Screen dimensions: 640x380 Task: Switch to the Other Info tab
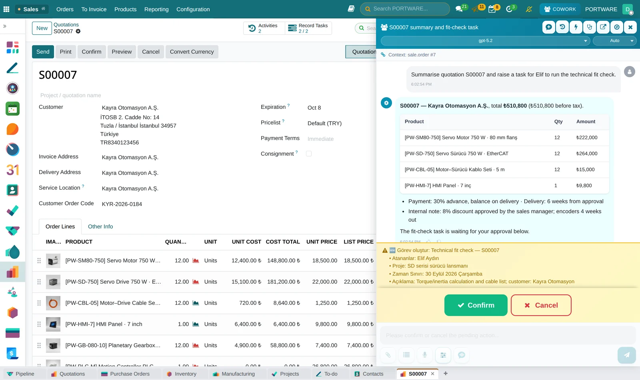tap(100, 226)
